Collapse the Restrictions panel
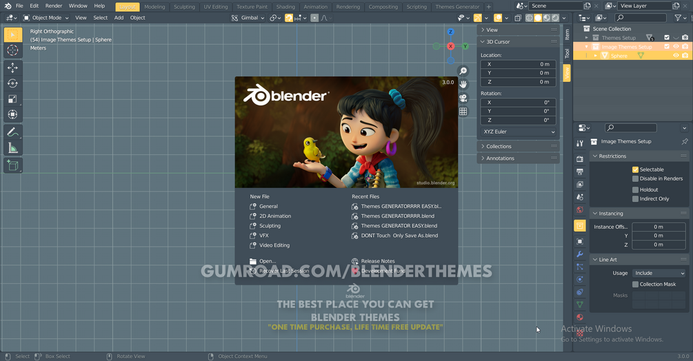The image size is (693, 361). tap(639, 156)
